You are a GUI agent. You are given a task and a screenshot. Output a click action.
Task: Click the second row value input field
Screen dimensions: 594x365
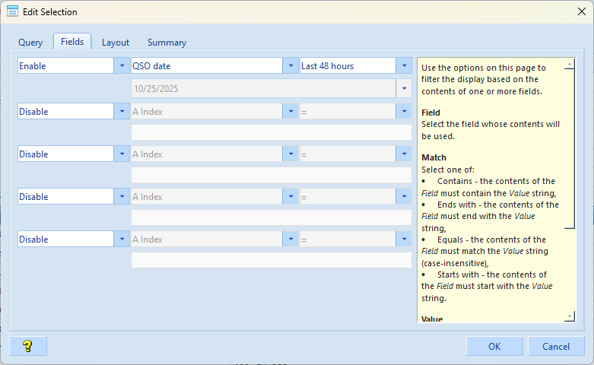[272, 133]
